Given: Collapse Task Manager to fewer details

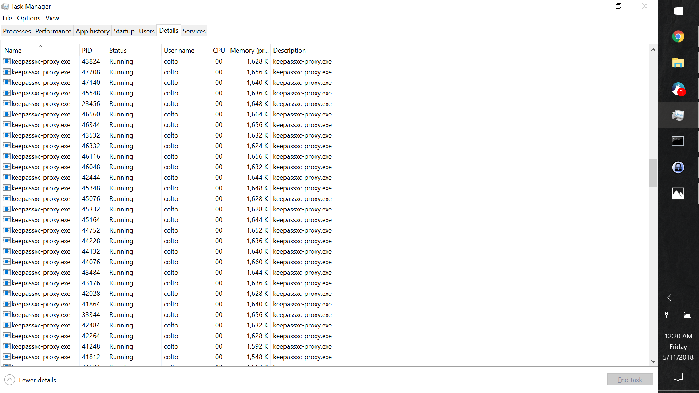Looking at the screenshot, I should point(30,380).
